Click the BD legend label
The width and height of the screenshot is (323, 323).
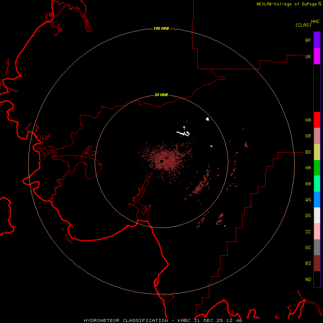[308, 152]
